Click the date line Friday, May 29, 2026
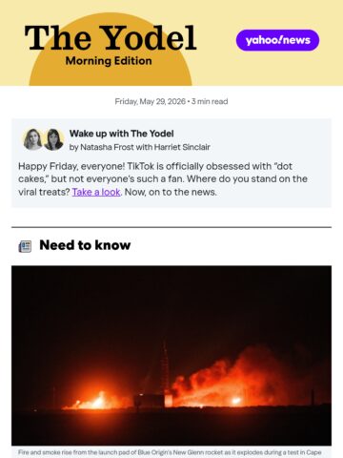 coord(150,101)
